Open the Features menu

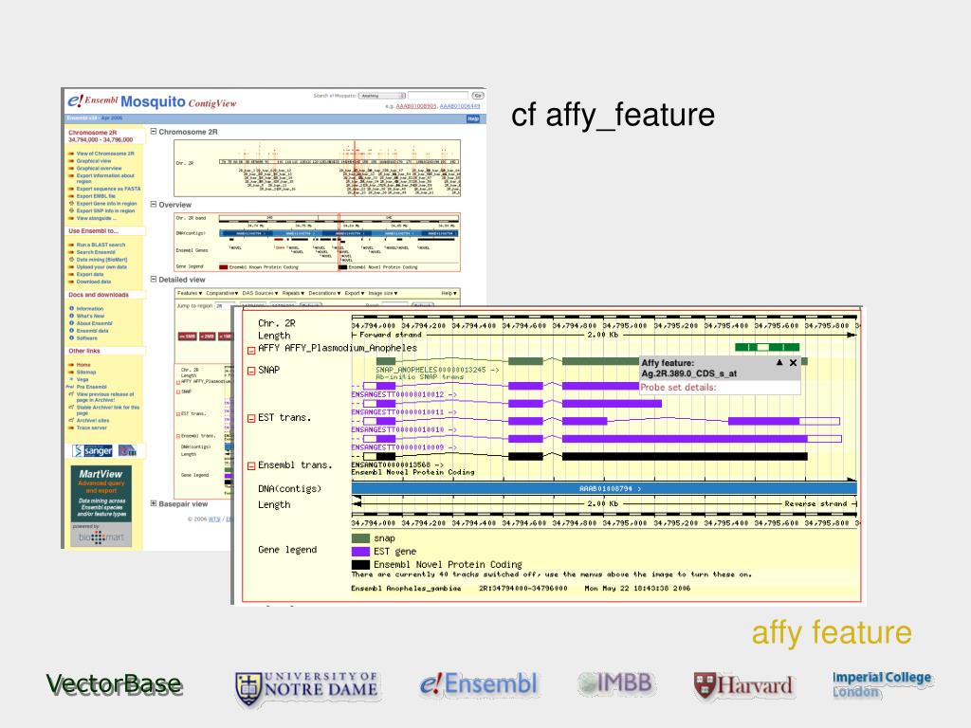click(x=190, y=294)
